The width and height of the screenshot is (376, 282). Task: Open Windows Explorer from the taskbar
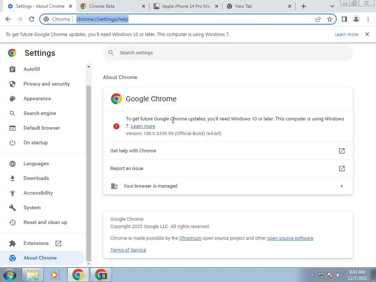(33, 275)
